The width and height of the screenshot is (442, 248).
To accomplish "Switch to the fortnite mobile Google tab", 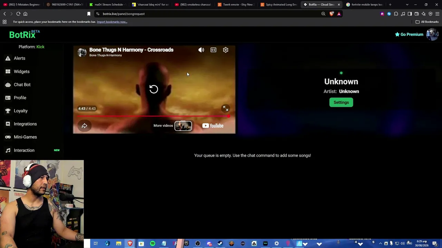I will point(365,4).
